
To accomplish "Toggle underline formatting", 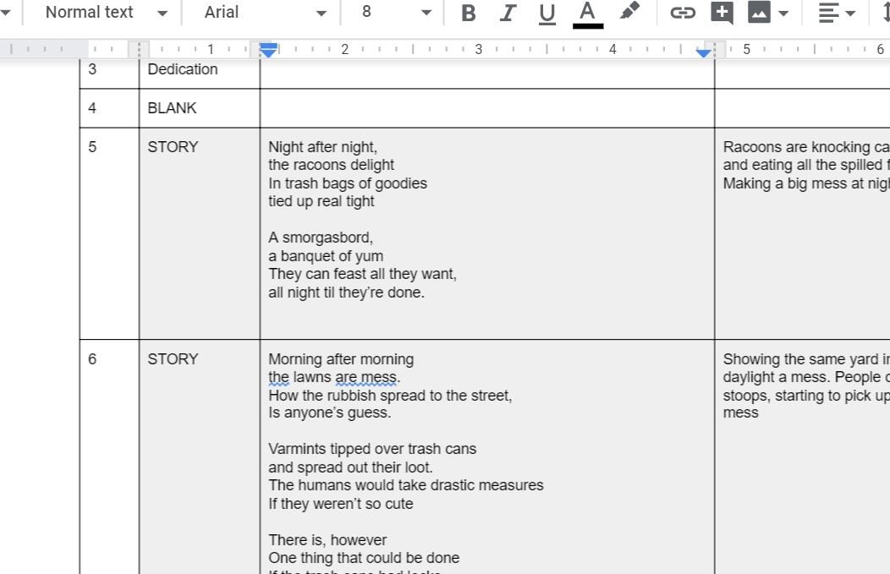I will tap(547, 13).
